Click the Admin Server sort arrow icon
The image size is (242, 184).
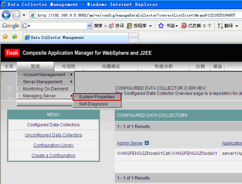(x=147, y=143)
